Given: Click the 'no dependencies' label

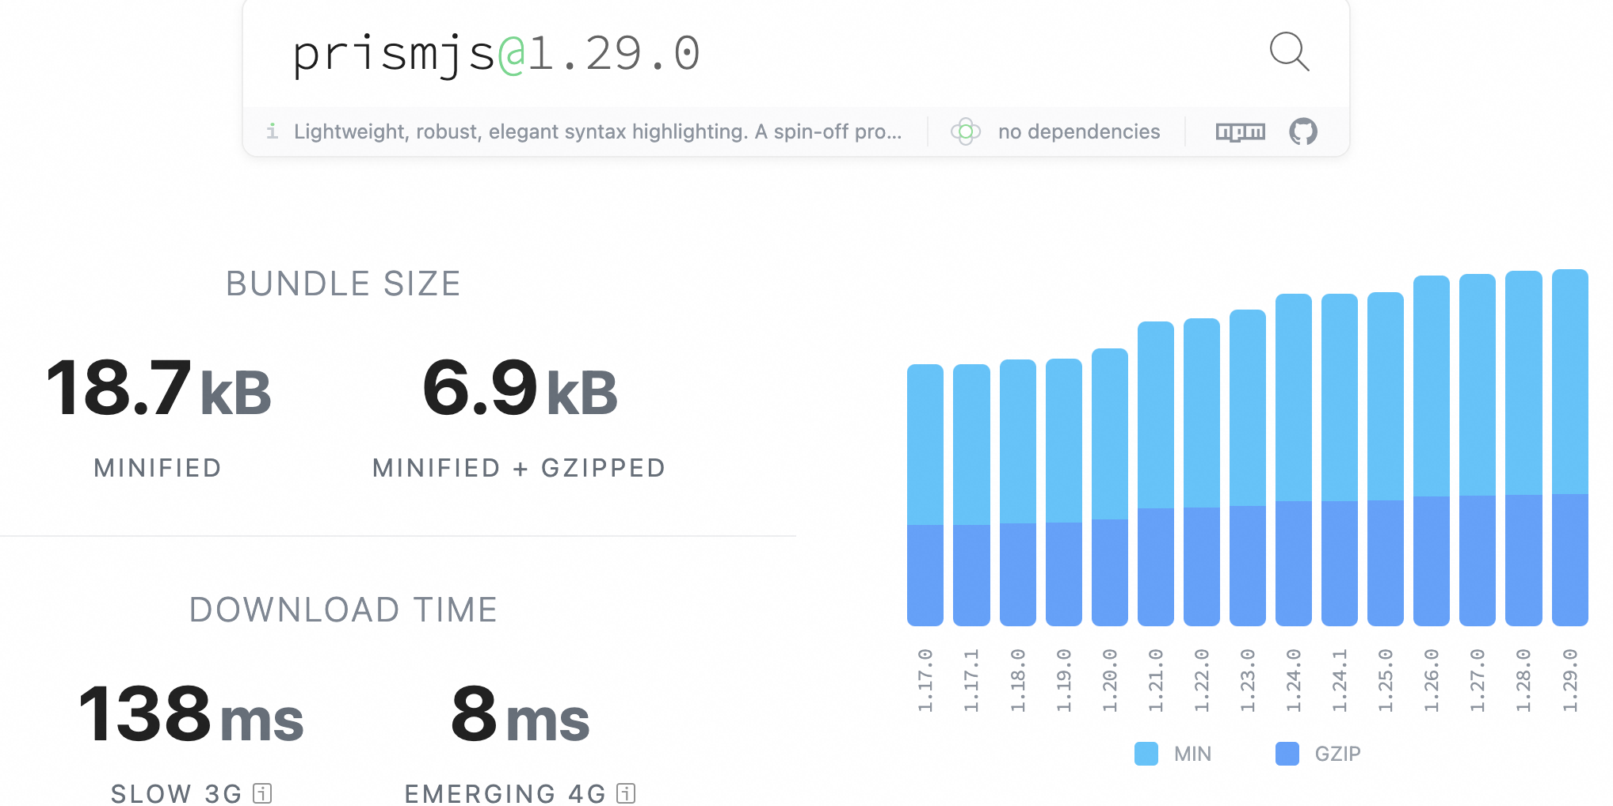Looking at the screenshot, I should tap(1079, 131).
